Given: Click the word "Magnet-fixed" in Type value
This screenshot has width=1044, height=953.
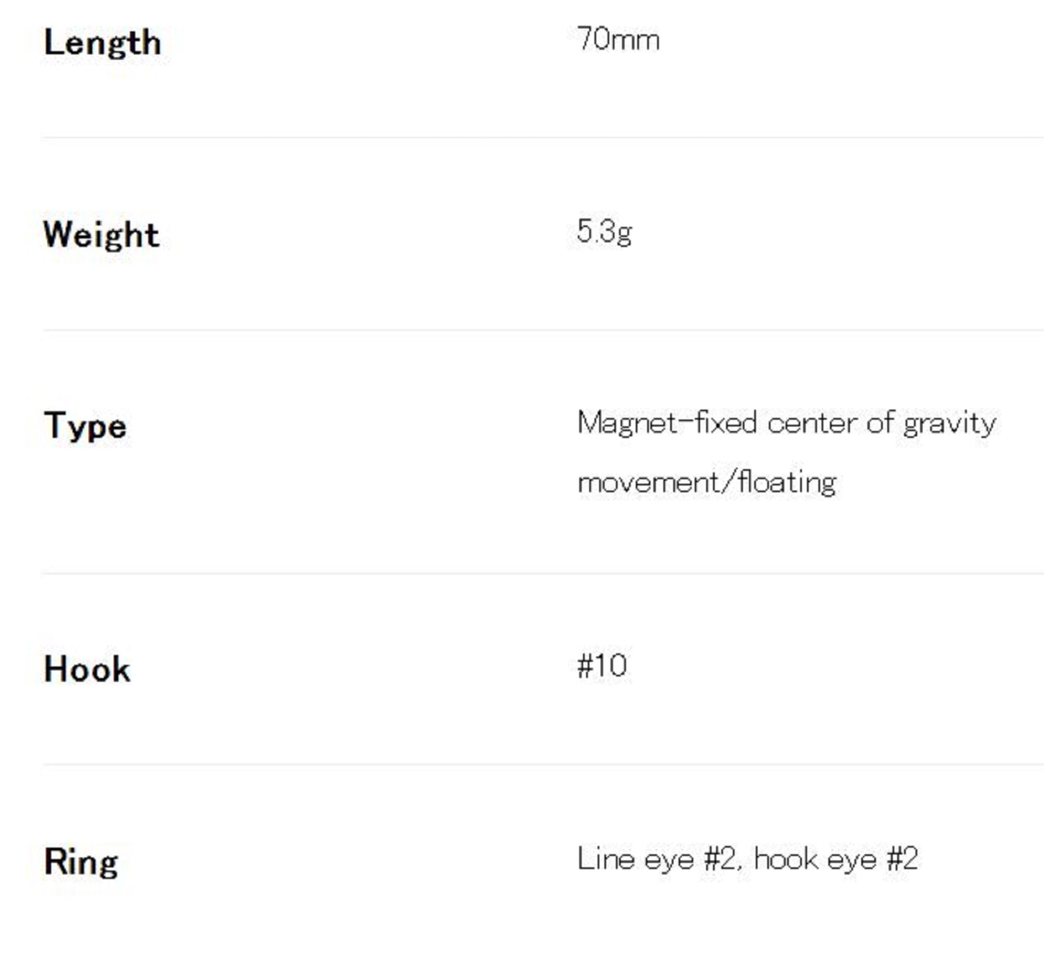Looking at the screenshot, I should [x=667, y=423].
